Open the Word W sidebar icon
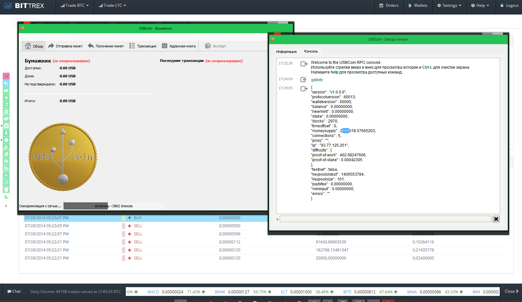 (x=6, y=126)
